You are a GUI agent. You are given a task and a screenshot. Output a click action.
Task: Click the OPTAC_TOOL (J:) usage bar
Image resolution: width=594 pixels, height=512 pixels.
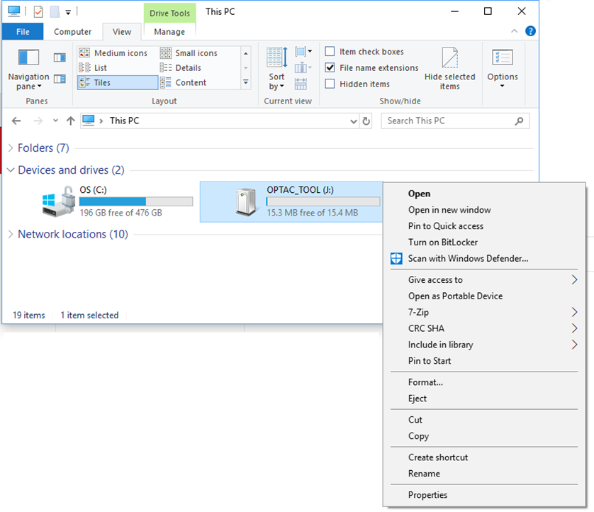point(323,201)
